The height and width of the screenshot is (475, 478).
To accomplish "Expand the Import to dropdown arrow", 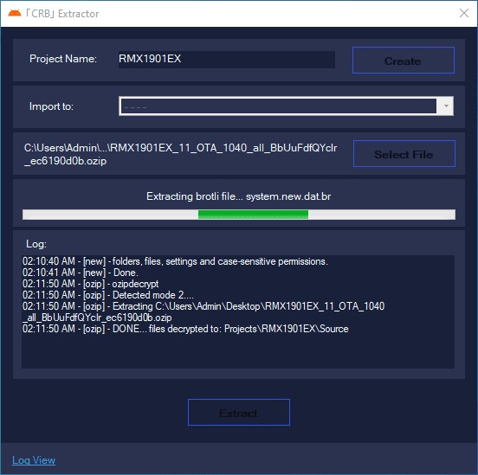I will point(446,106).
